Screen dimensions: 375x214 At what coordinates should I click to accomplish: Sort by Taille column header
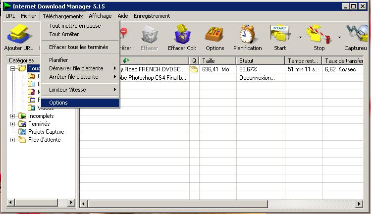point(217,61)
